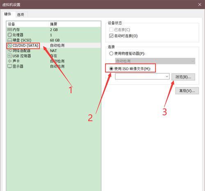Select the USB 控制器 icon
This screenshot has width=205, height=191.
[x=10, y=56]
